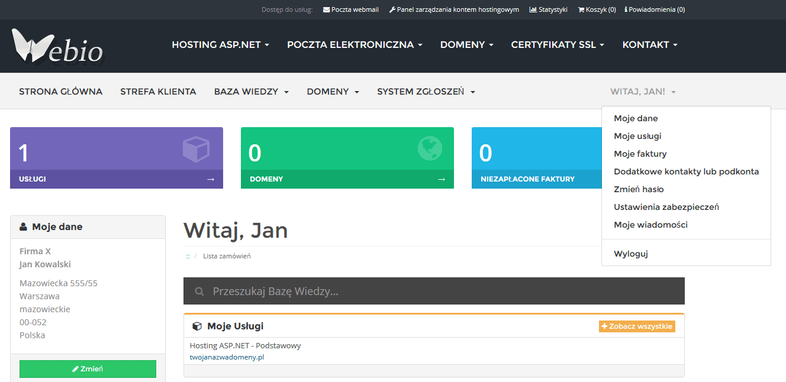Image resolution: width=786 pixels, height=382 pixels.
Task: Click the arrow on the Domeny tile
Action: pyautogui.click(x=441, y=179)
